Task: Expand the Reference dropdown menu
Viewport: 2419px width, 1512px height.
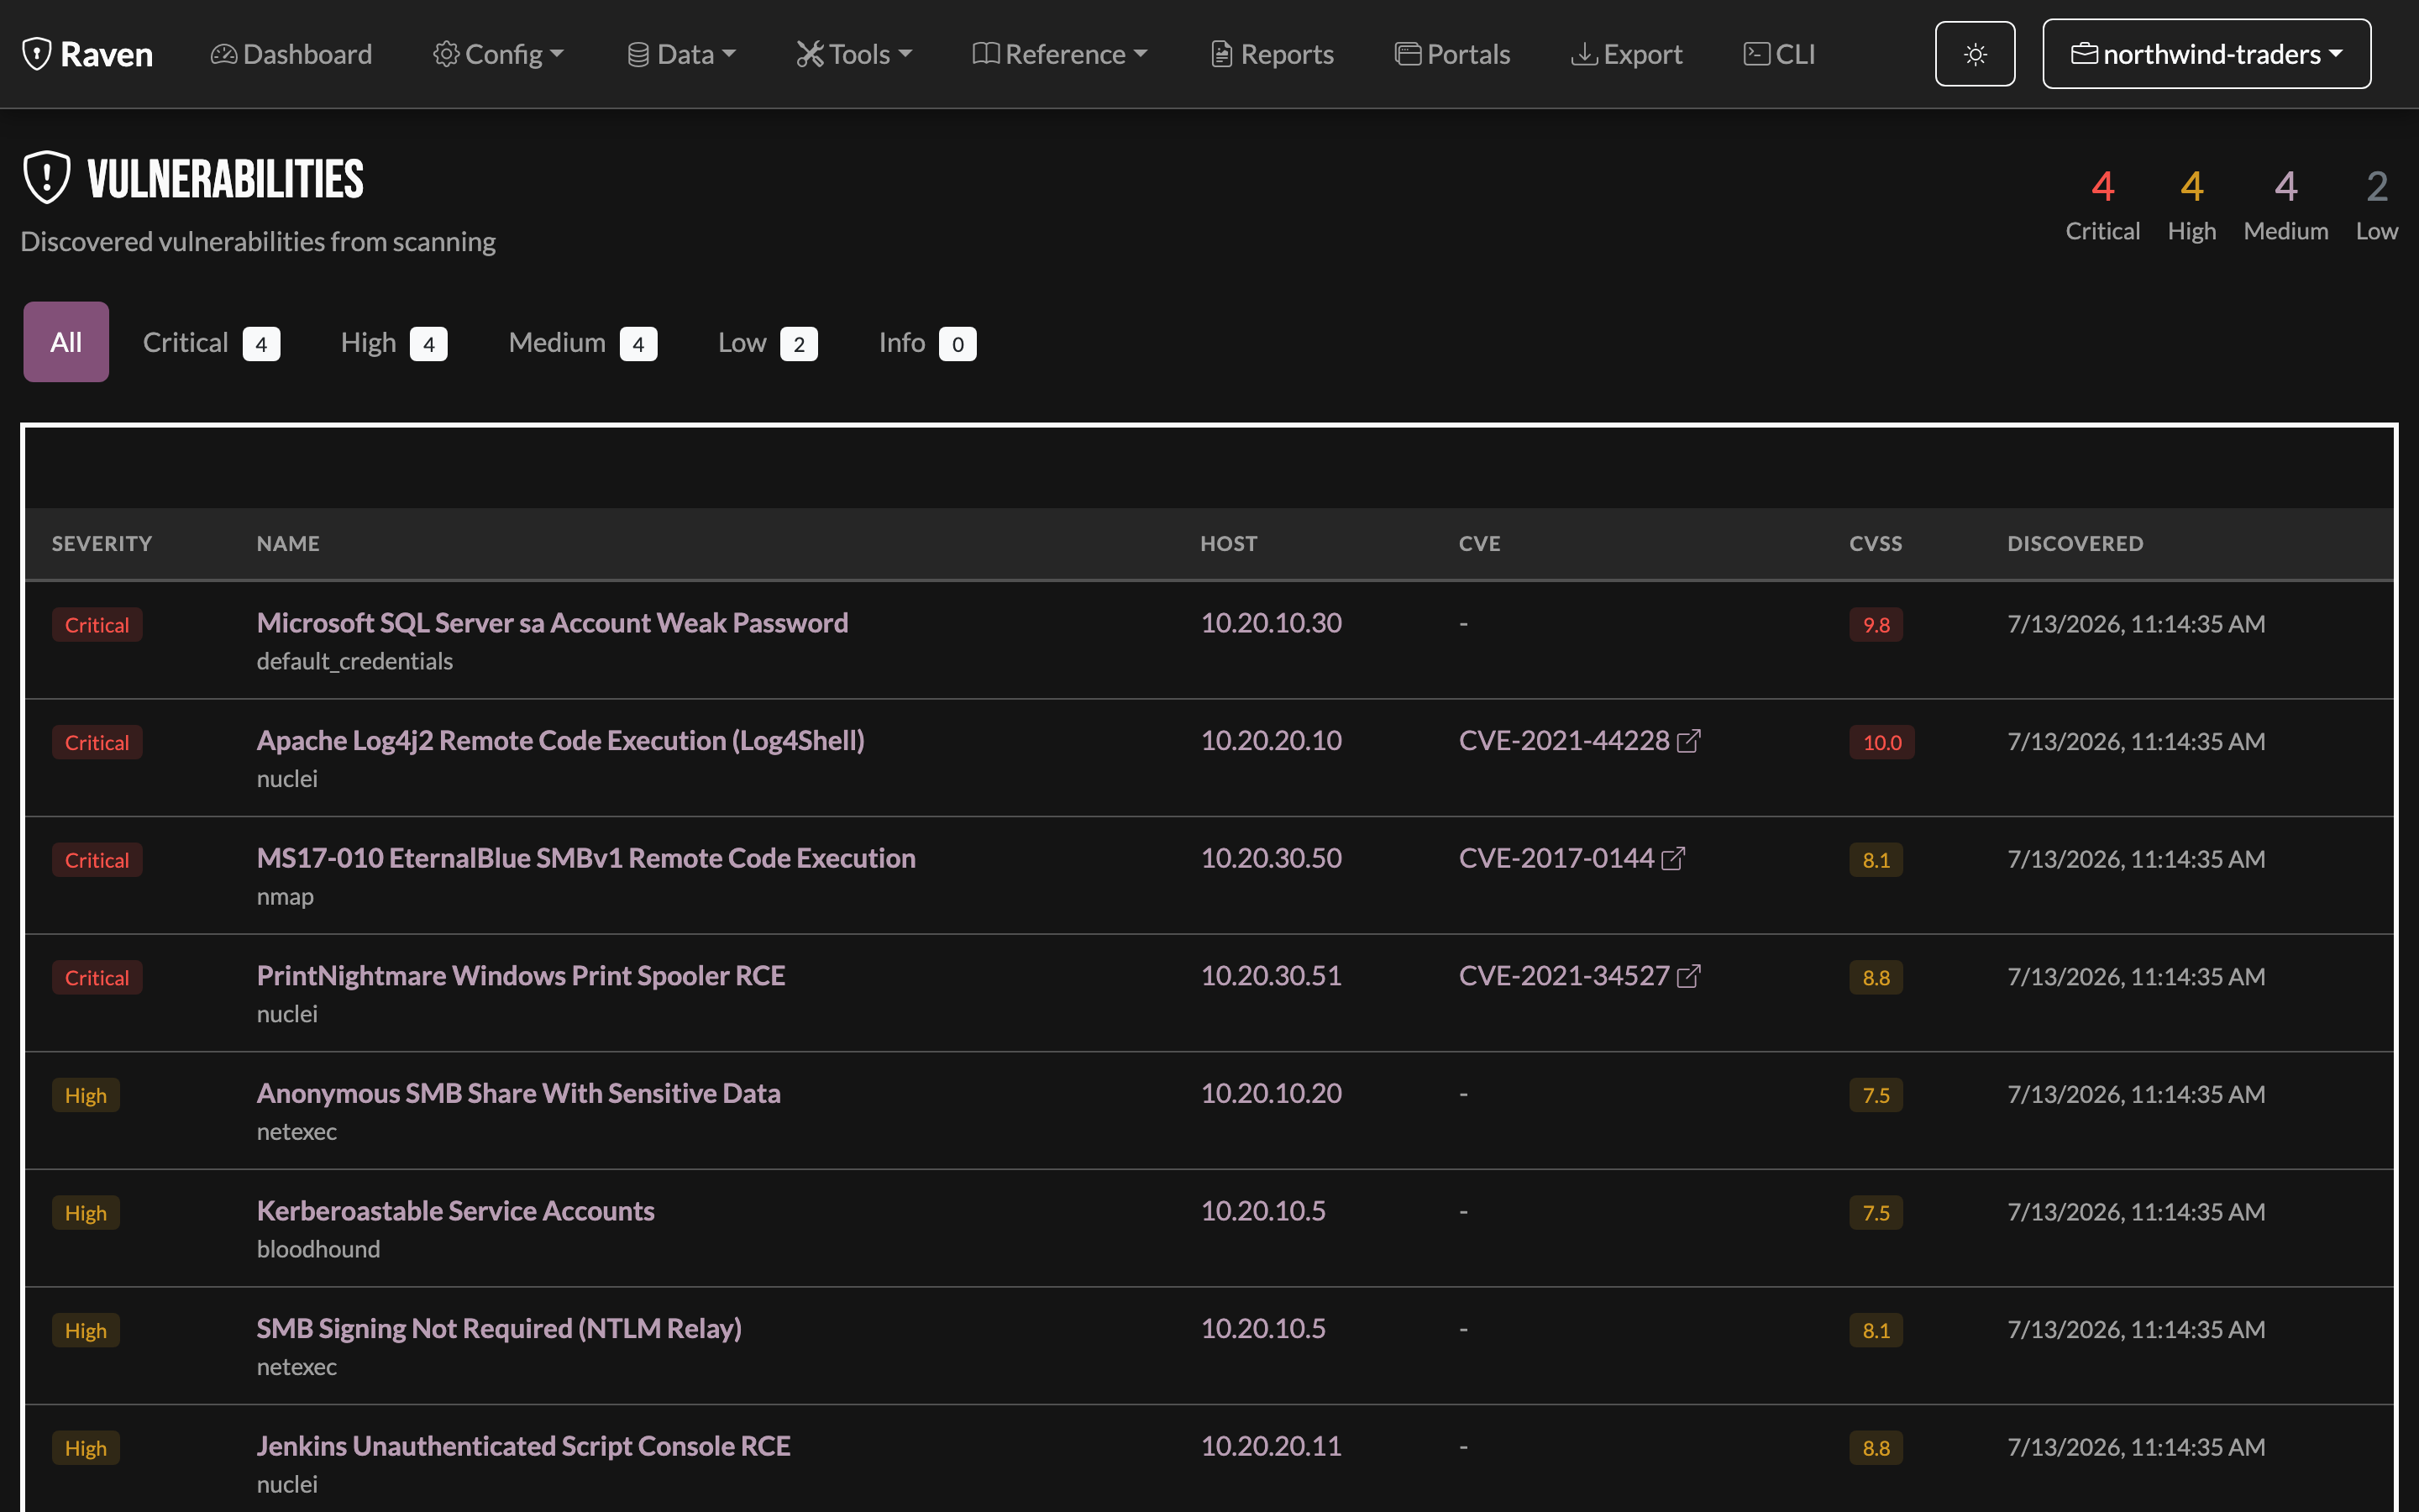Action: [x=1059, y=54]
